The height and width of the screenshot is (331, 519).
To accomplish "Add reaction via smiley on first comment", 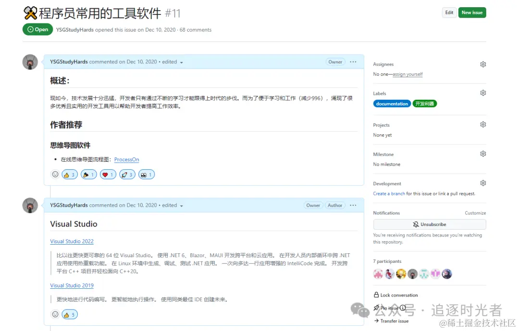I will click(x=55, y=174).
